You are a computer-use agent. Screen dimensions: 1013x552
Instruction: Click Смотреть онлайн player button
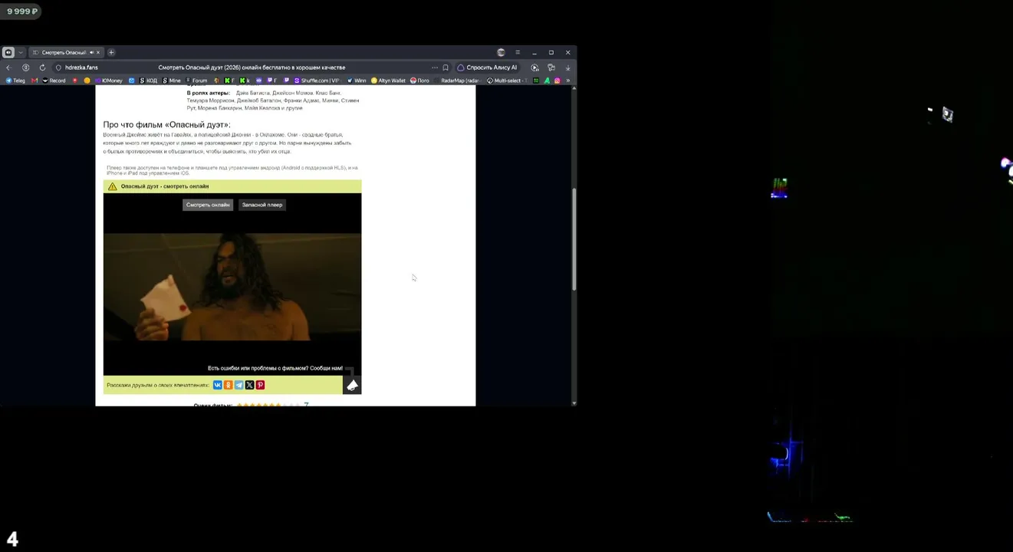coord(208,205)
